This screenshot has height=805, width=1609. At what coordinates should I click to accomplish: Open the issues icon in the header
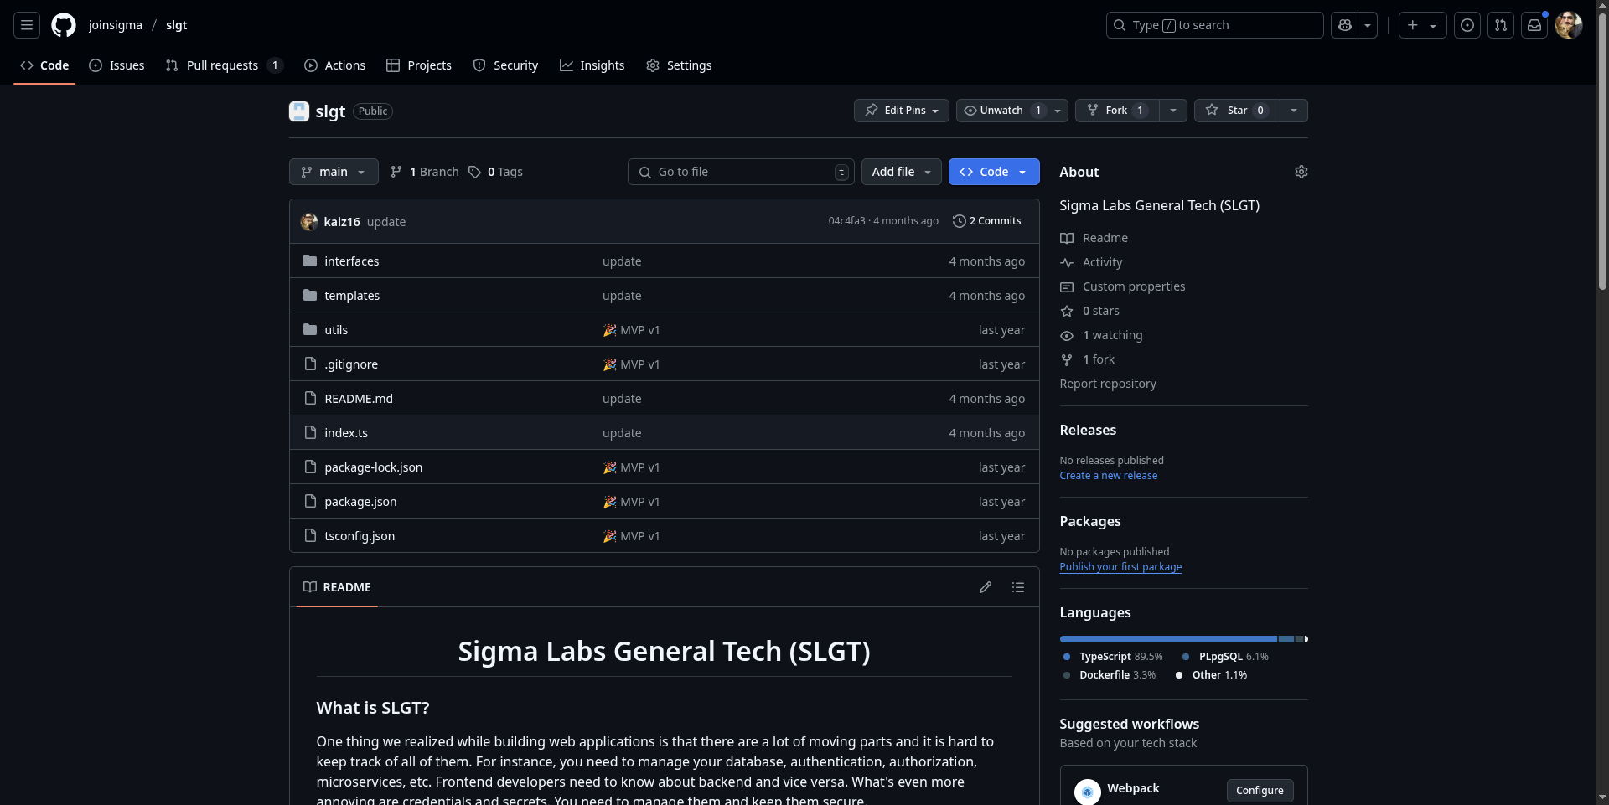tap(1467, 25)
